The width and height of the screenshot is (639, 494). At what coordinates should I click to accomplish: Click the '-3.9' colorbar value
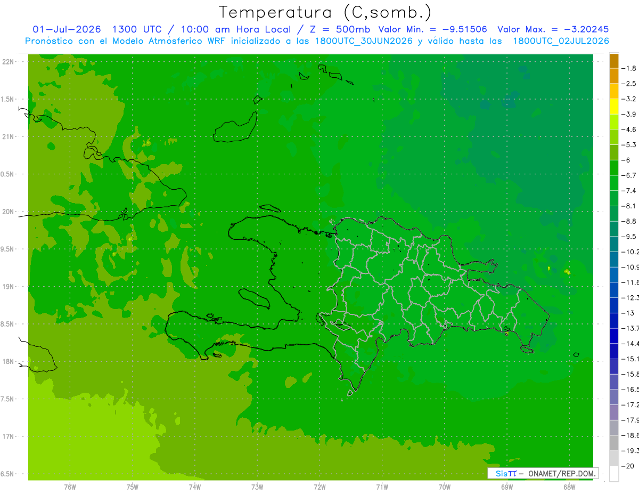(x=629, y=114)
